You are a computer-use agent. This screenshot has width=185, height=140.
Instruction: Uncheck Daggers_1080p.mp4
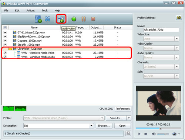[5, 41]
